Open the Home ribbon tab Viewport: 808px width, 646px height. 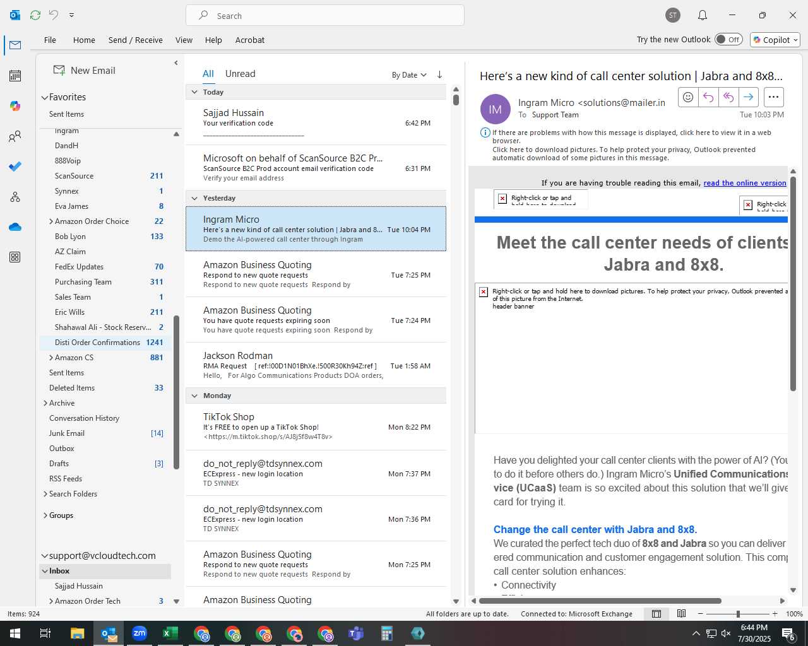coord(84,40)
